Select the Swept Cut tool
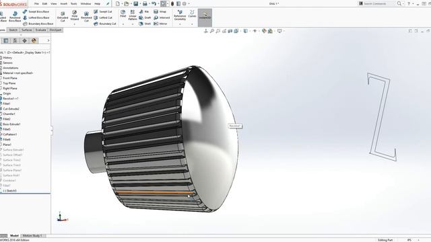Viewport: 431px width, 242px height. [x=103, y=11]
